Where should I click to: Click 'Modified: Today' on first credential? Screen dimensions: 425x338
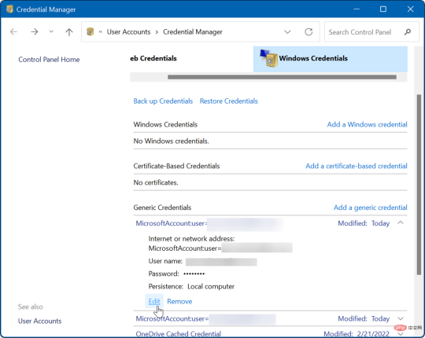pyautogui.click(x=364, y=223)
